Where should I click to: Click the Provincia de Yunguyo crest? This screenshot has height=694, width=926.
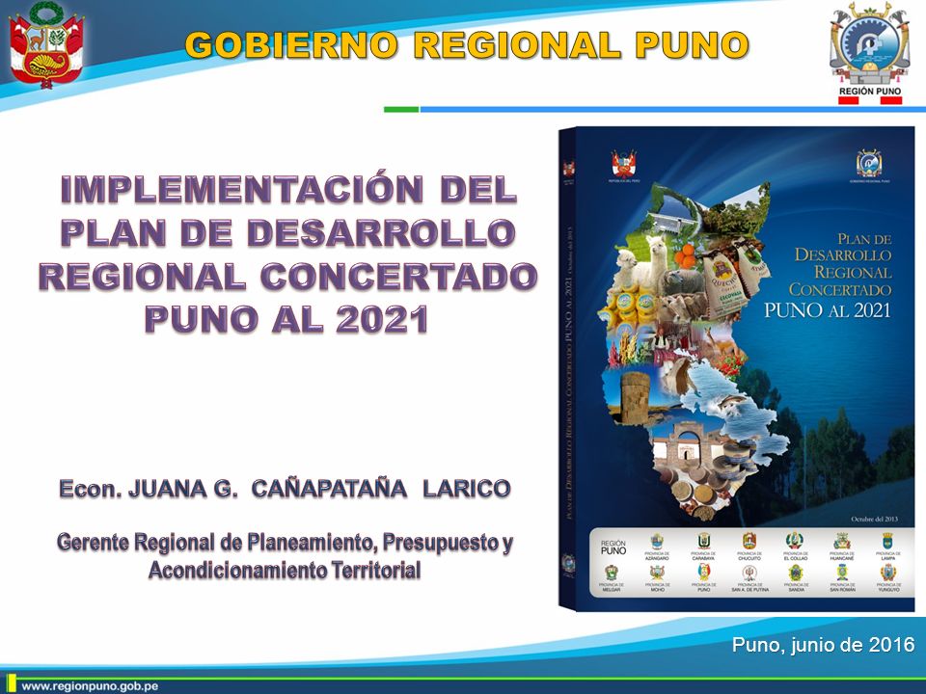click(887, 573)
